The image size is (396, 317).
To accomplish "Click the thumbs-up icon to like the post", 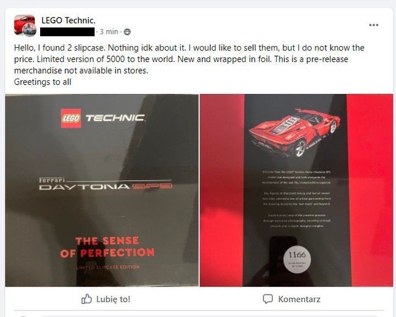I will [86, 299].
